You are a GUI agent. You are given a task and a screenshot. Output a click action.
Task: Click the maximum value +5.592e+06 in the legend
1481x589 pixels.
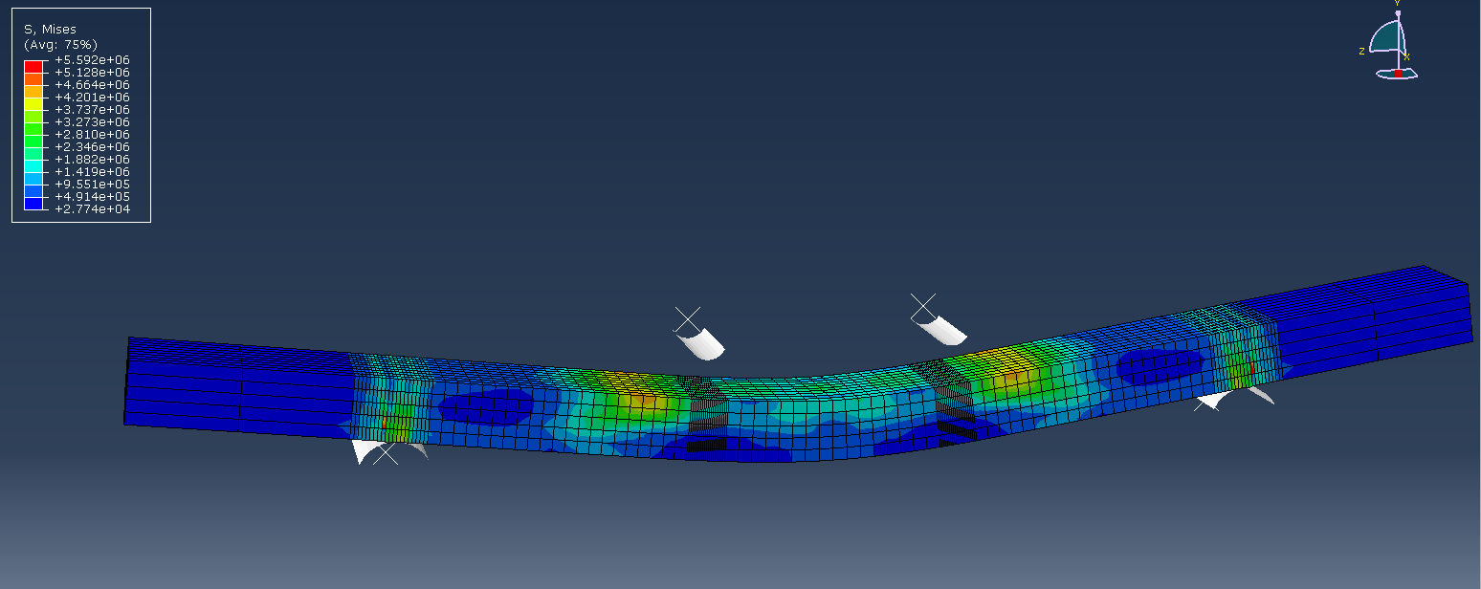click(92, 60)
